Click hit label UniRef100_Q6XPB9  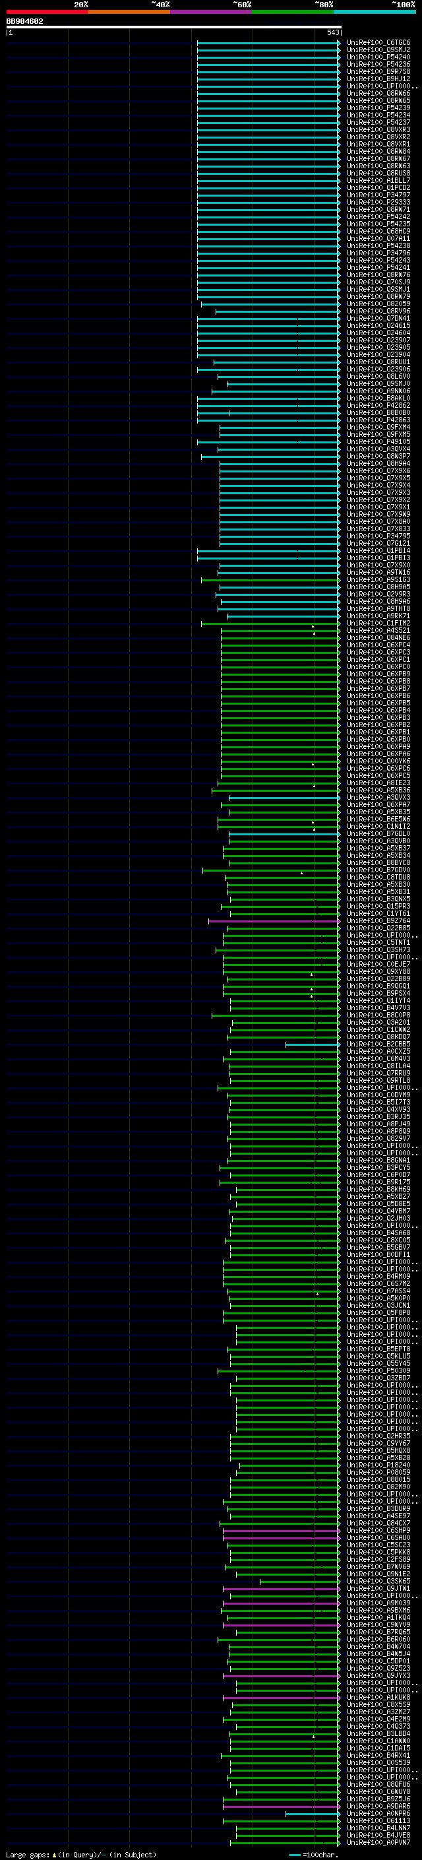[378, 674]
